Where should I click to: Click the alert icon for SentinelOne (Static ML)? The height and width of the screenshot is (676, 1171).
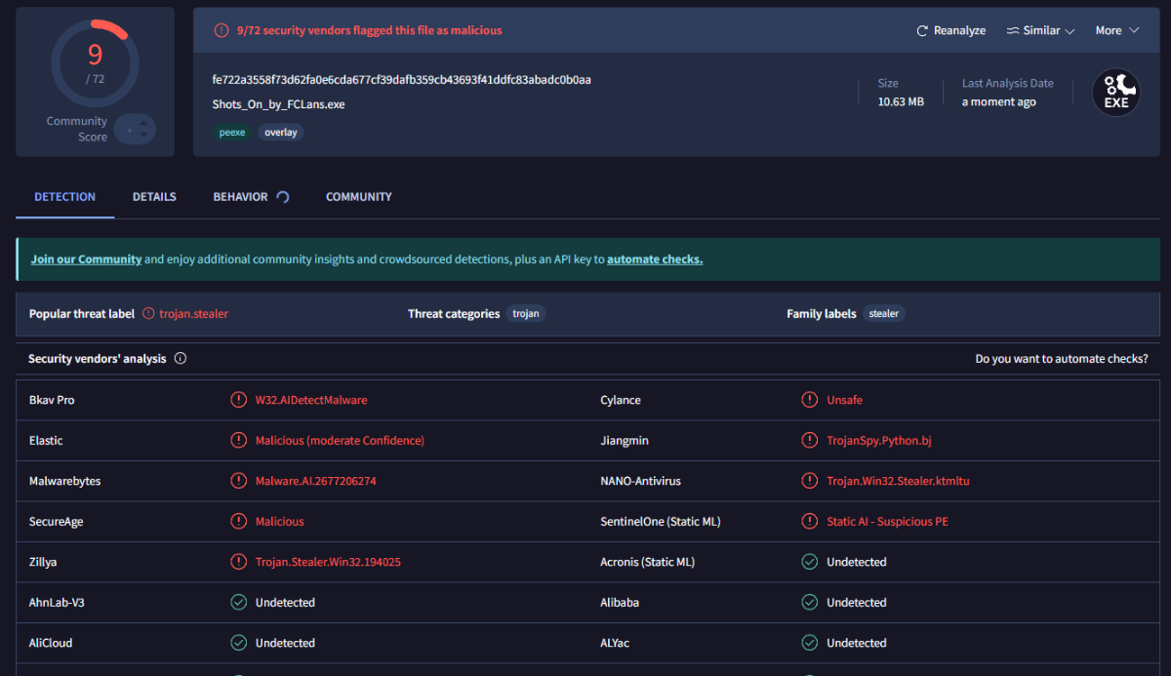pos(809,521)
